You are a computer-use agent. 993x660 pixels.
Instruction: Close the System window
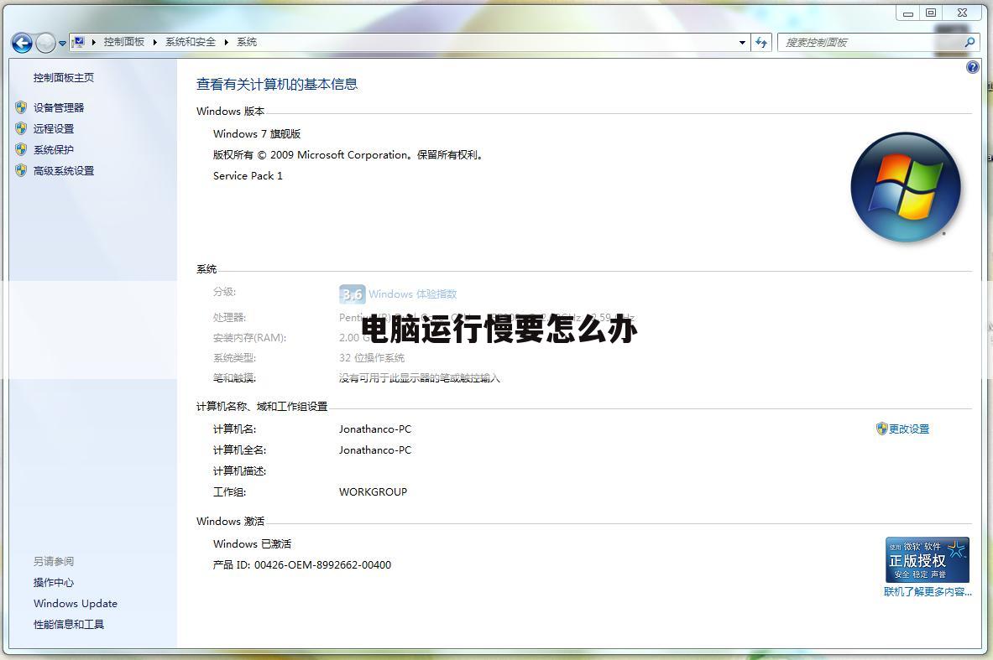point(962,13)
